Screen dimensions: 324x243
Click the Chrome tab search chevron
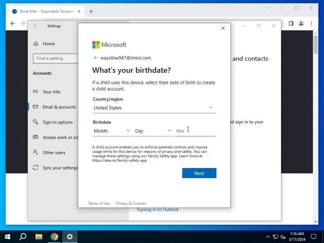(x=267, y=8)
